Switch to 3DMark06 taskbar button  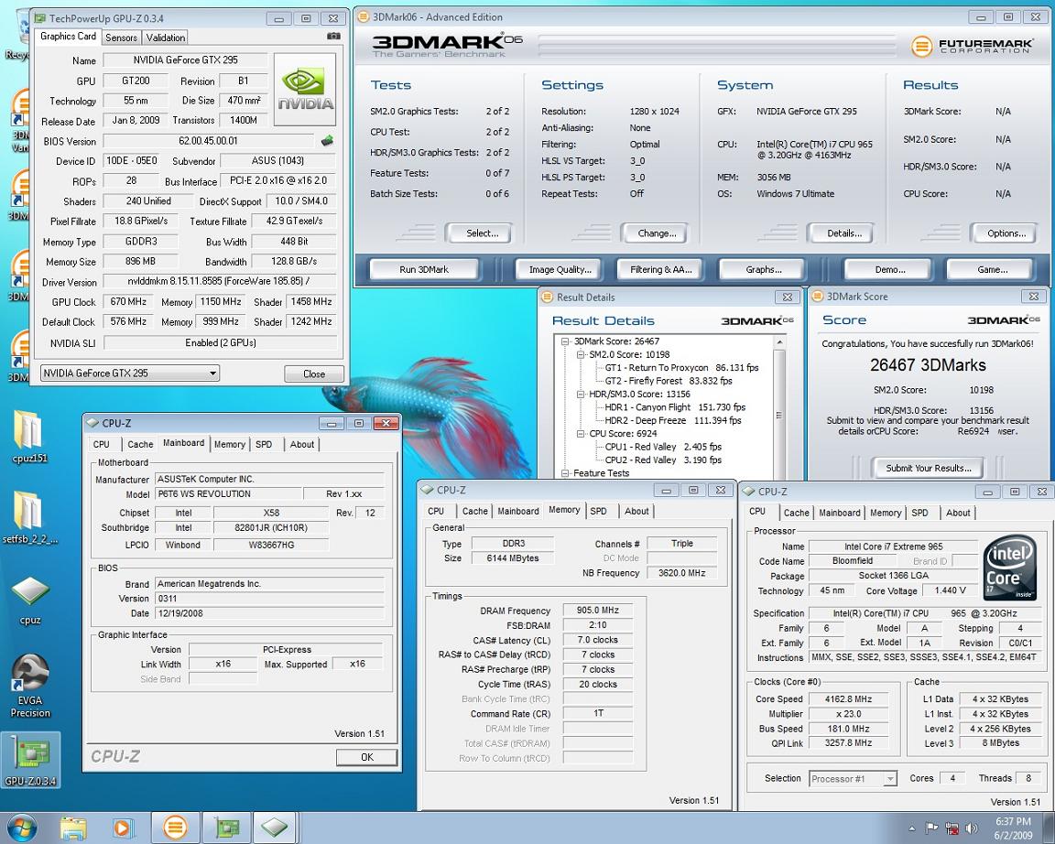coord(175,828)
